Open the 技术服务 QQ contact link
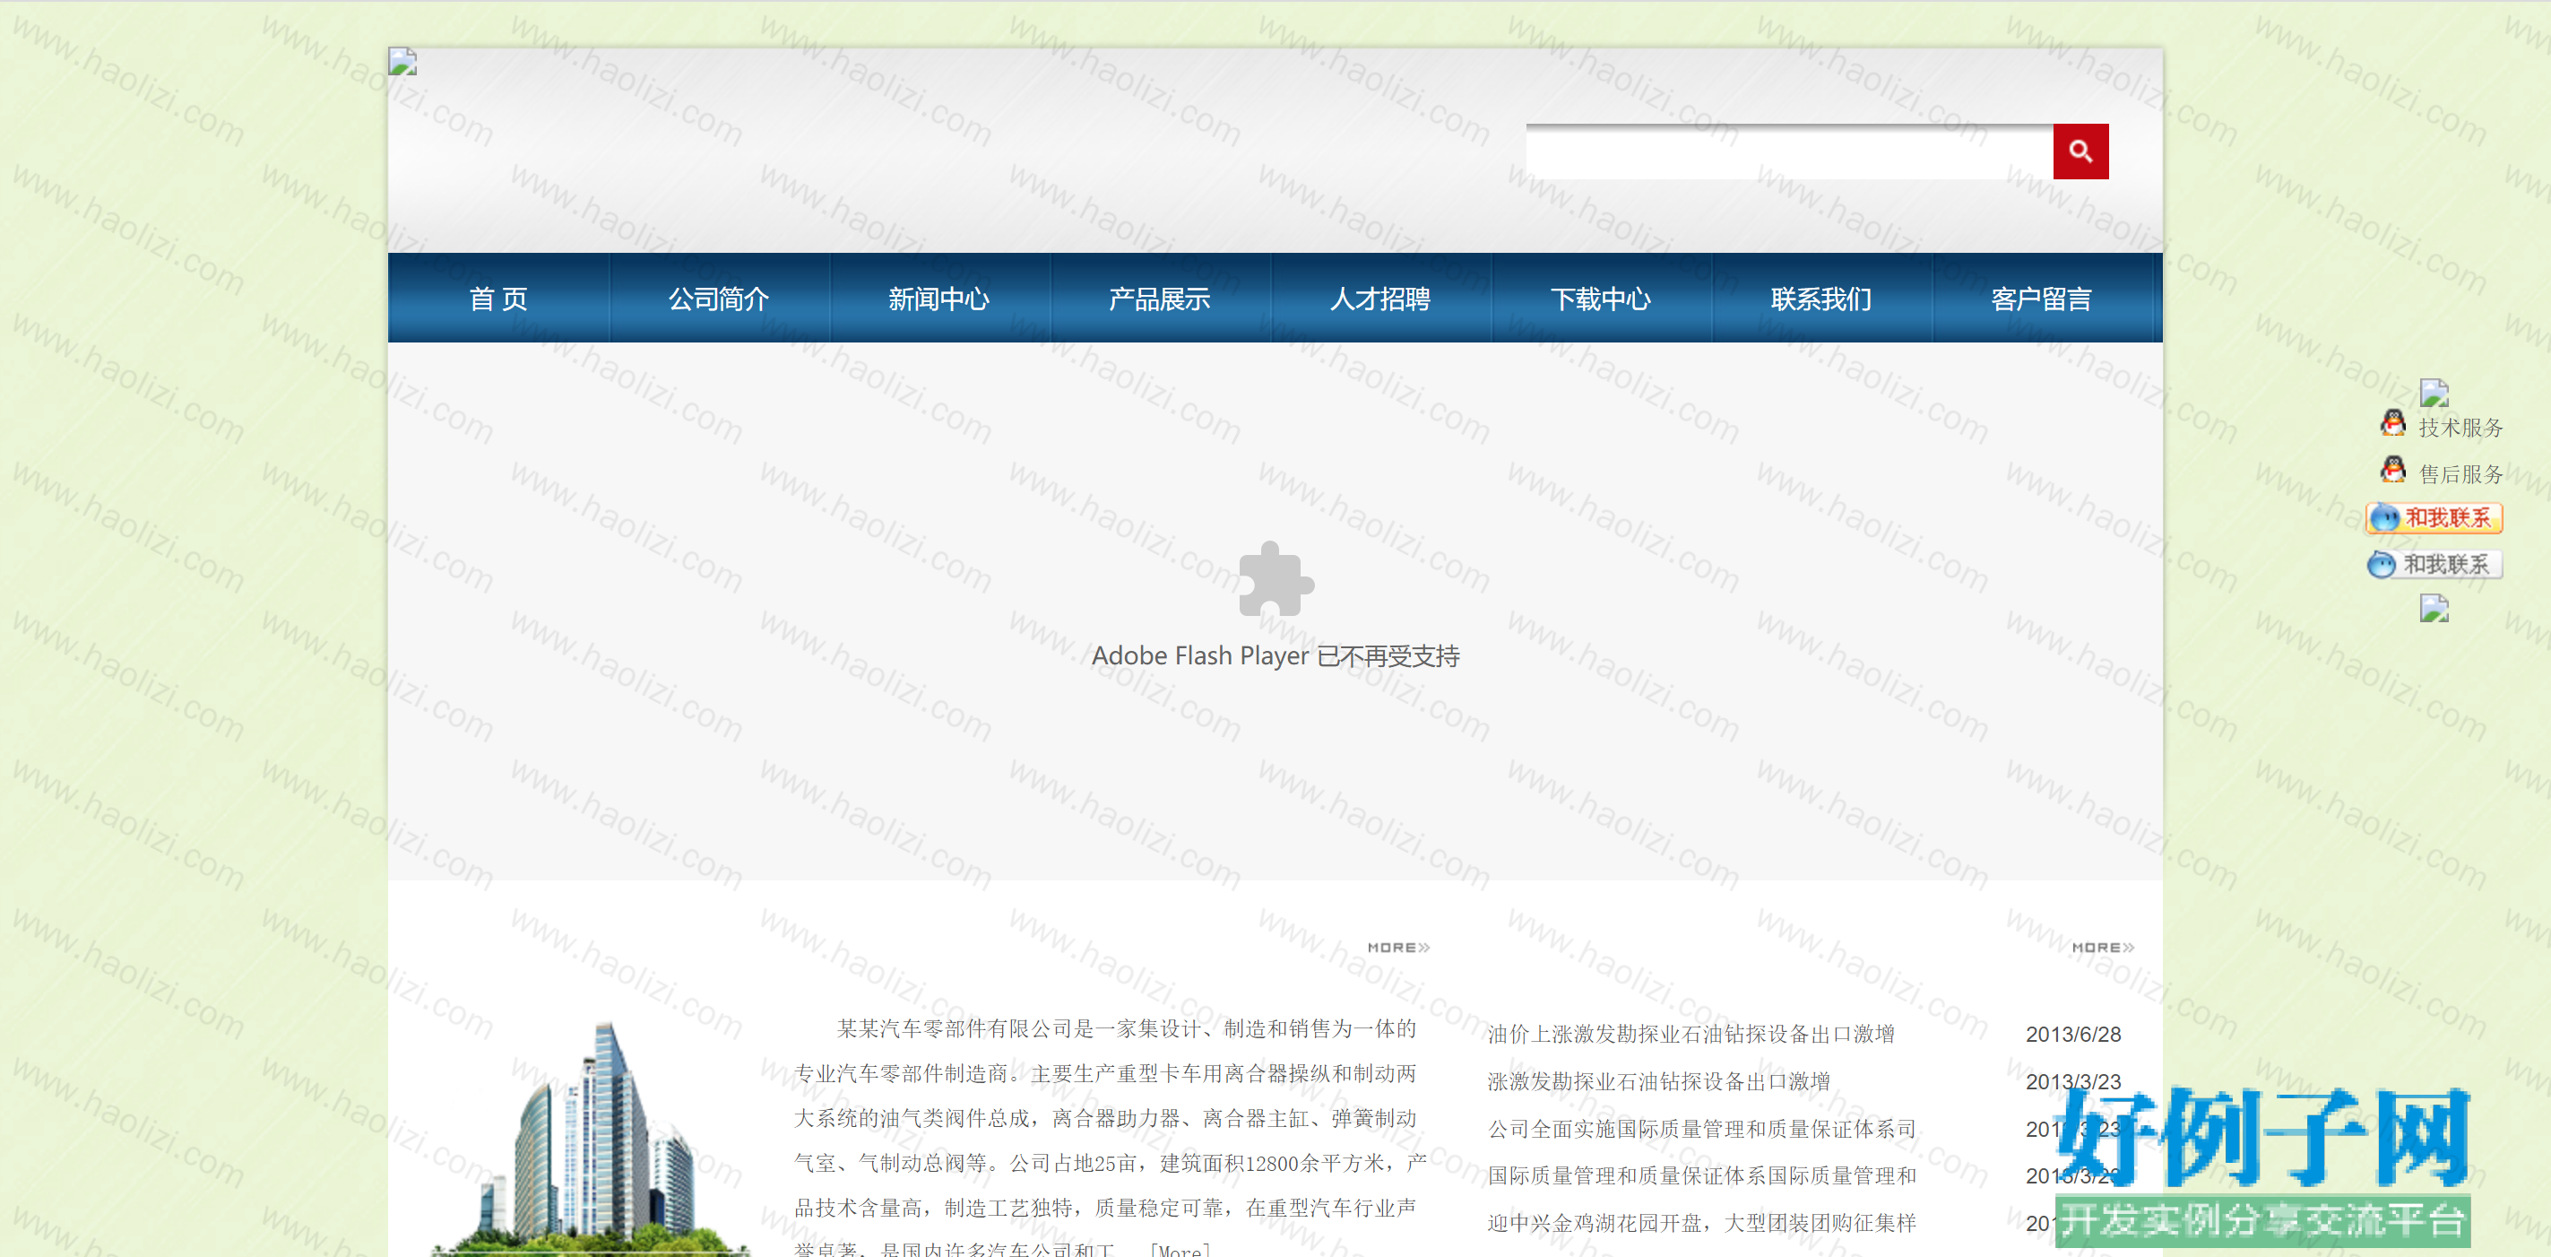Screen dimensions: 2551x1257 (2460, 428)
